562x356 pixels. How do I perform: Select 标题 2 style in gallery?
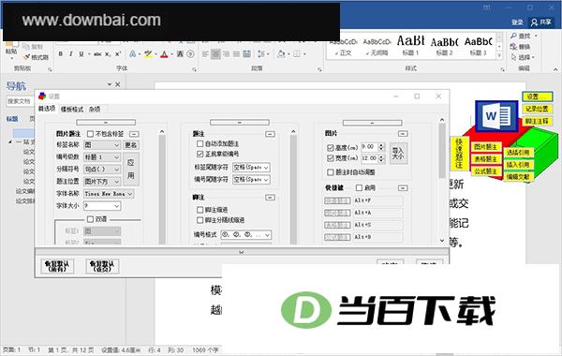click(444, 47)
